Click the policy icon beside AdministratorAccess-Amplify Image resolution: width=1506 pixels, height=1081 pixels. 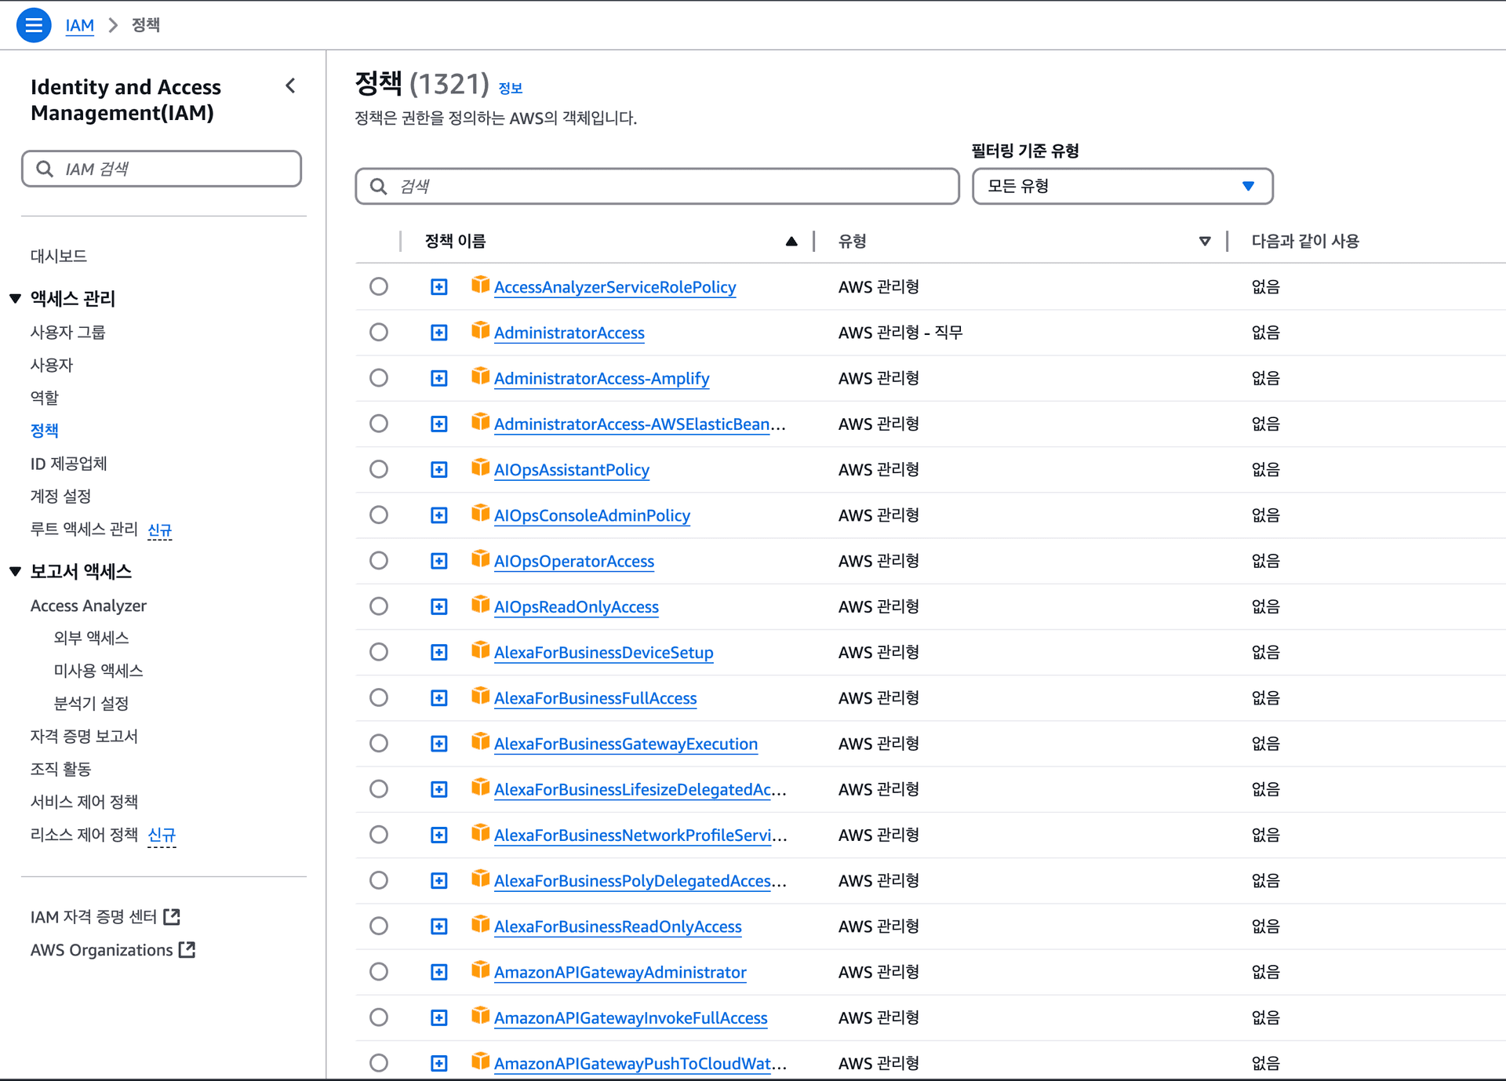pyautogui.click(x=480, y=377)
